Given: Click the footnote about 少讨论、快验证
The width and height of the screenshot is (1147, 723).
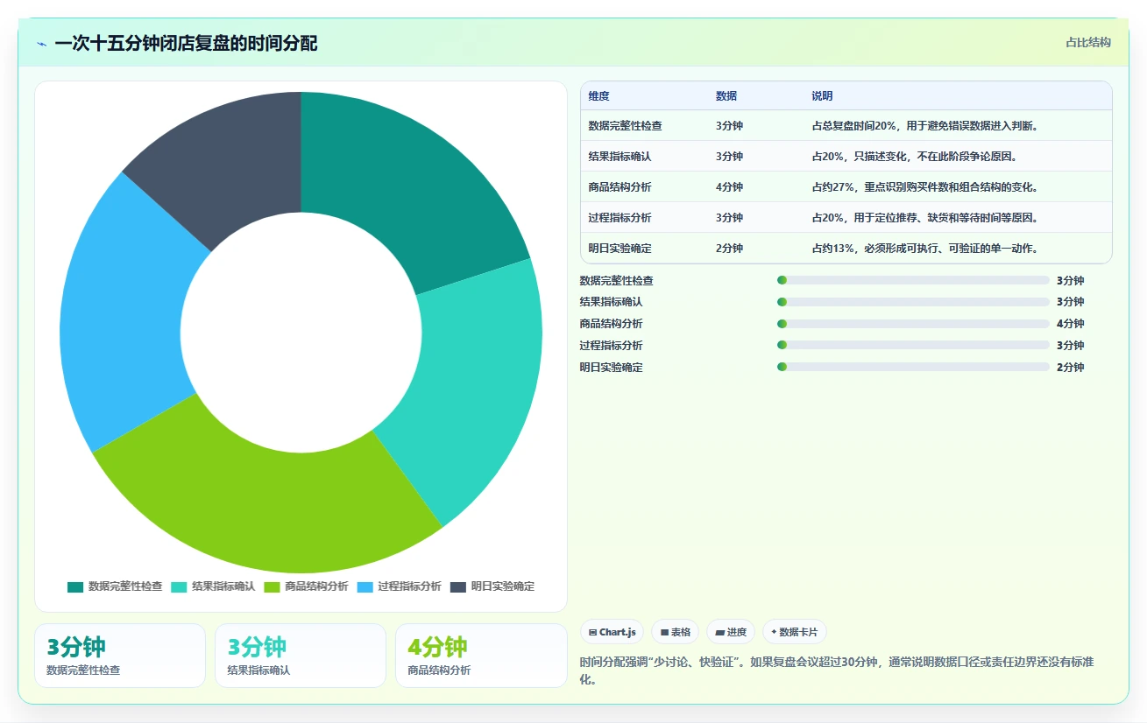Looking at the screenshot, I should point(837,670).
